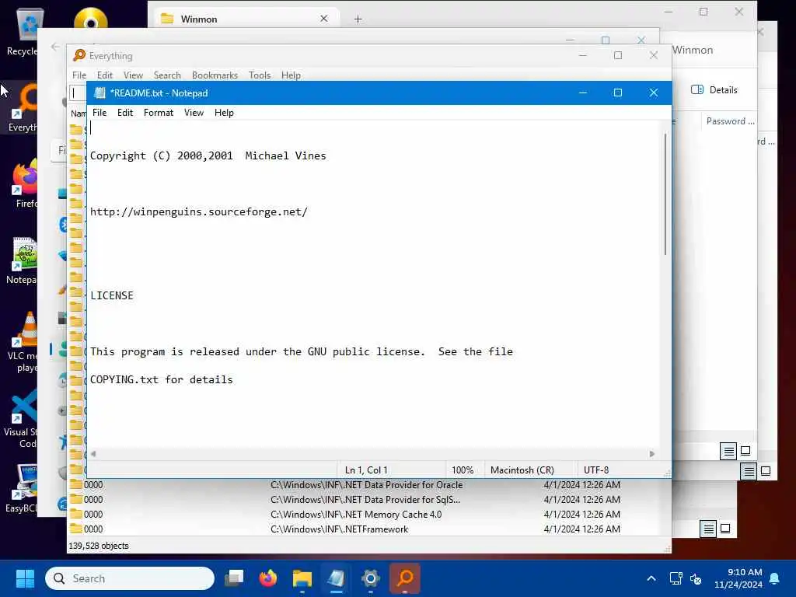Switch to Notepad taskbar icon
Image resolution: width=796 pixels, height=597 pixels.
pyautogui.click(x=336, y=578)
